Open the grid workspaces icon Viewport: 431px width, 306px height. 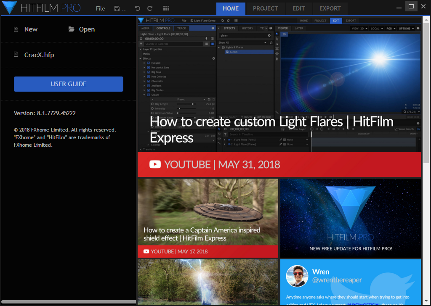(166, 8)
